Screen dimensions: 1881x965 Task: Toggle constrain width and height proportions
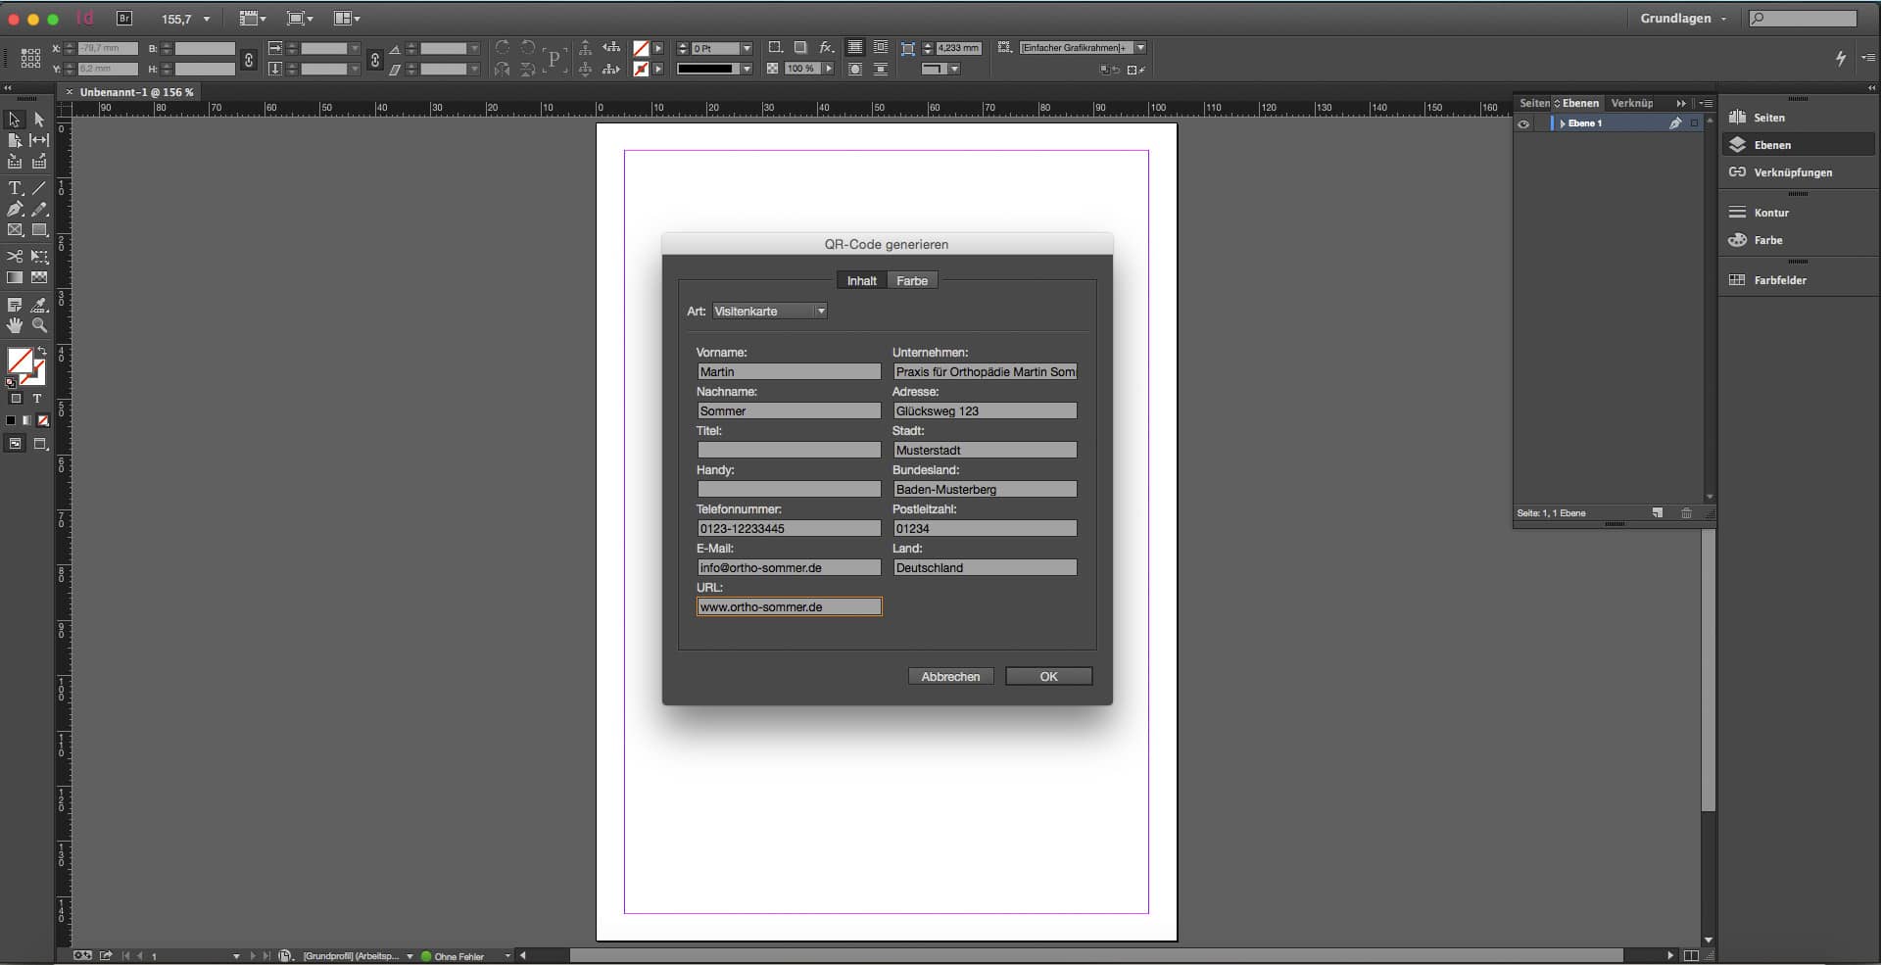point(249,60)
